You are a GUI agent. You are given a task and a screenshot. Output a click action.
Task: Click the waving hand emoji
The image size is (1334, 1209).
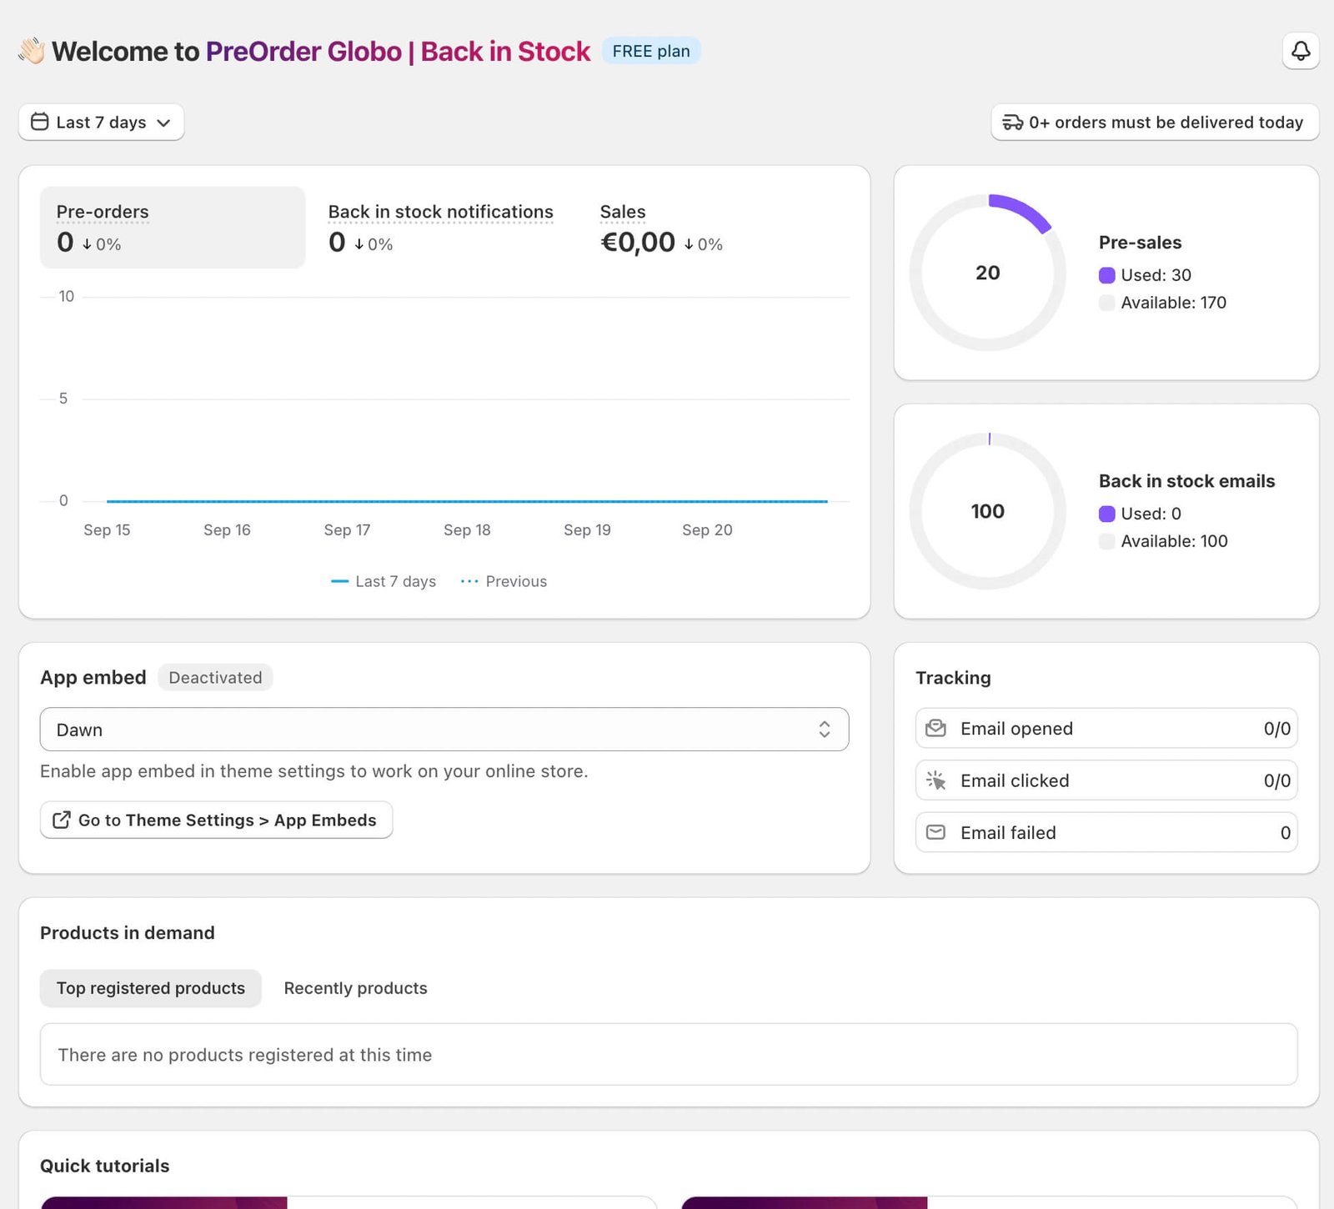[32, 51]
